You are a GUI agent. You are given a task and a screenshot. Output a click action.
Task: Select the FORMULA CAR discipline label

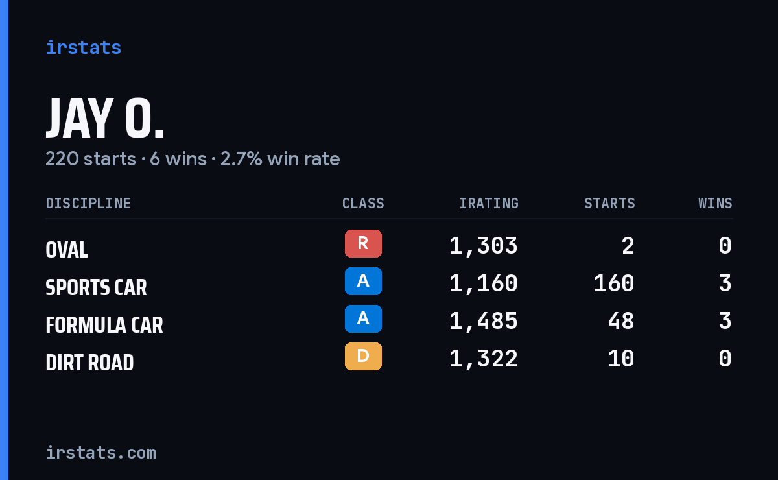click(x=104, y=325)
